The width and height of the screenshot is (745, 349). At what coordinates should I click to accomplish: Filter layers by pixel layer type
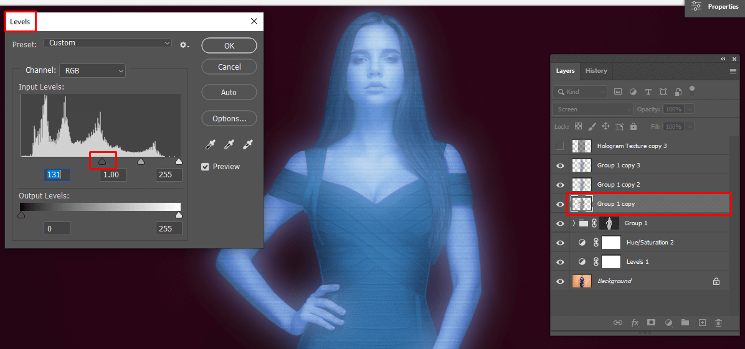tap(618, 91)
